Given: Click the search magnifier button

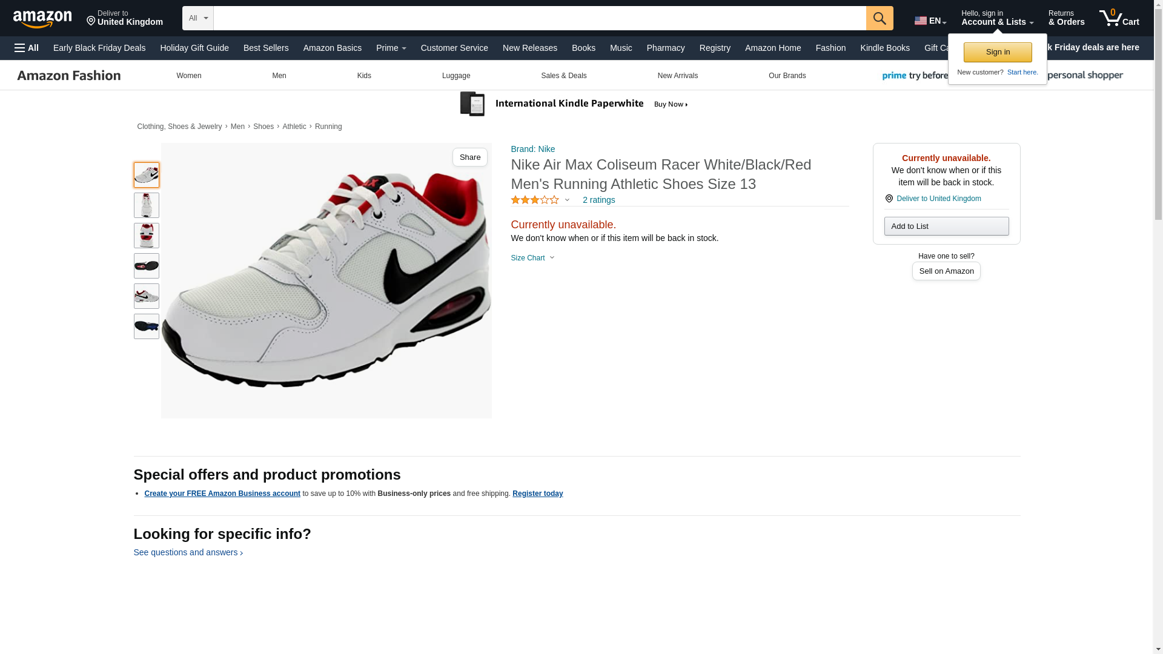Looking at the screenshot, I should click(879, 18).
